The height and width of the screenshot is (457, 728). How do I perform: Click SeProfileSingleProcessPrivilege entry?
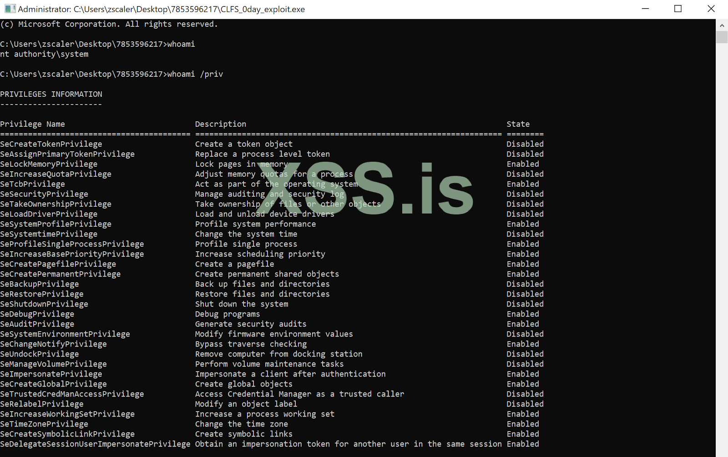click(72, 244)
